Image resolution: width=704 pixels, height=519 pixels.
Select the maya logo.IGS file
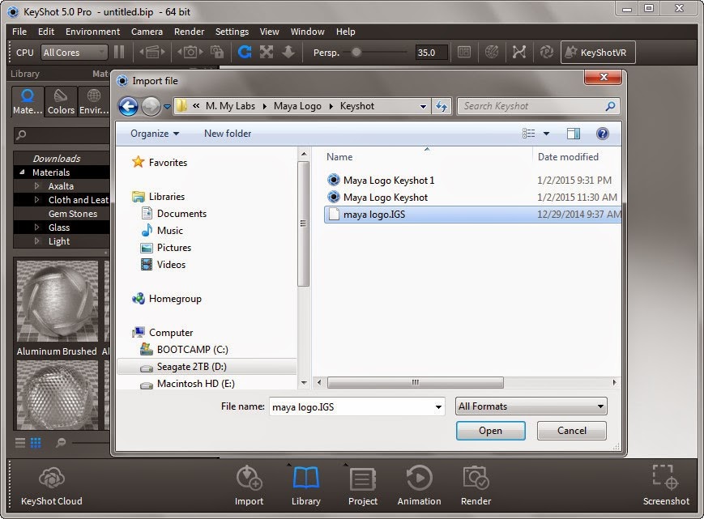(x=472, y=215)
